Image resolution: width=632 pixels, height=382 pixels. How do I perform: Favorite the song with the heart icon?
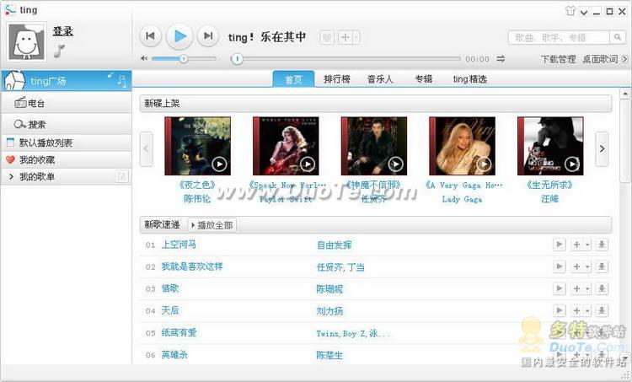[x=327, y=37]
